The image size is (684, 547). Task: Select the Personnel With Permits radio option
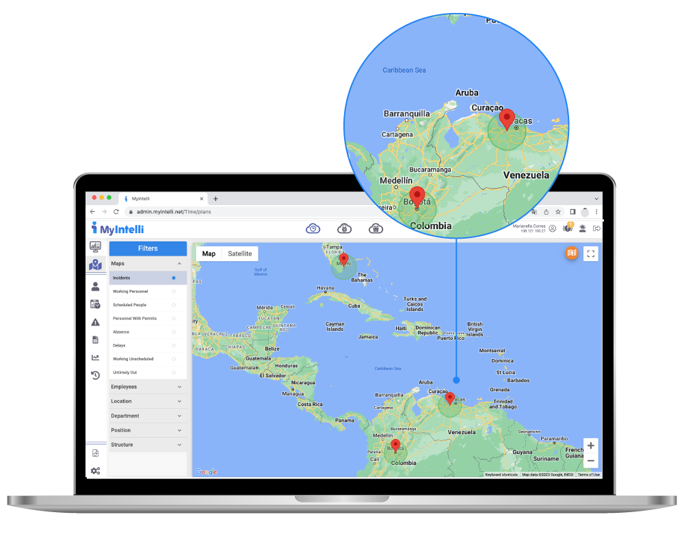point(174,319)
